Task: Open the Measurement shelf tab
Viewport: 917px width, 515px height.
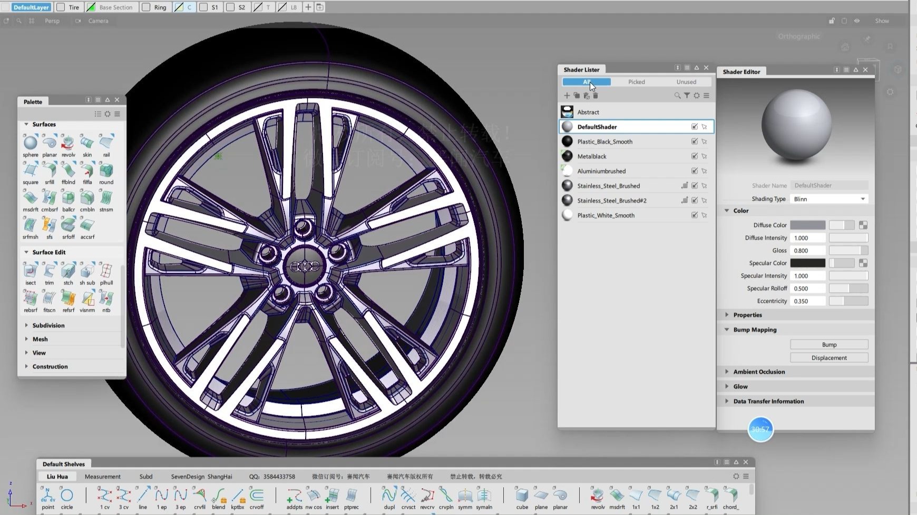Action: [x=102, y=477]
